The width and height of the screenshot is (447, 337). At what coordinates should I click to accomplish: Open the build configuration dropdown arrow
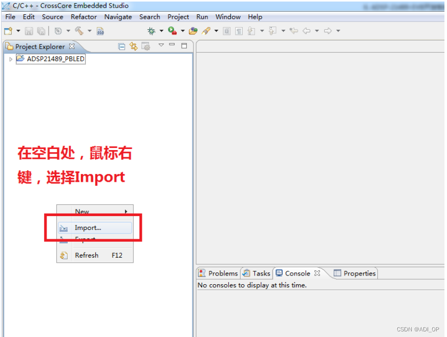[68, 31]
